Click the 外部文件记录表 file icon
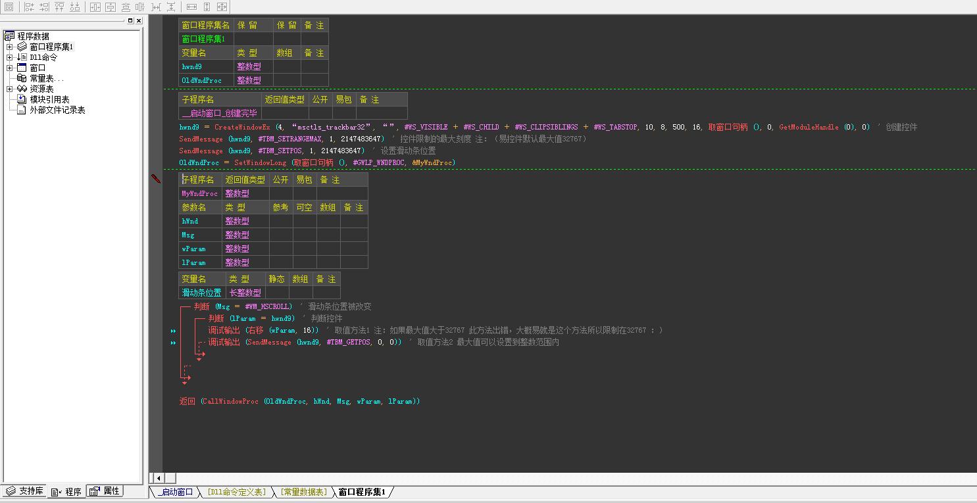The height and width of the screenshot is (503, 977). tap(22, 110)
